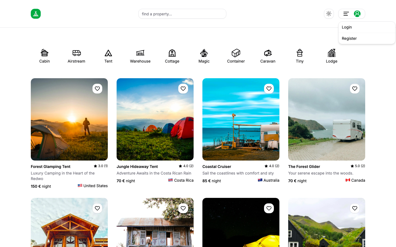
Task: Click the 150 € night price
Action: pyautogui.click(x=41, y=186)
